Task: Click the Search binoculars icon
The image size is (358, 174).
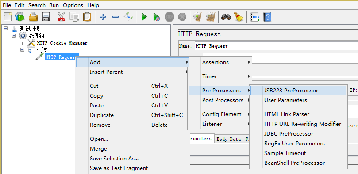Action: pos(226,17)
